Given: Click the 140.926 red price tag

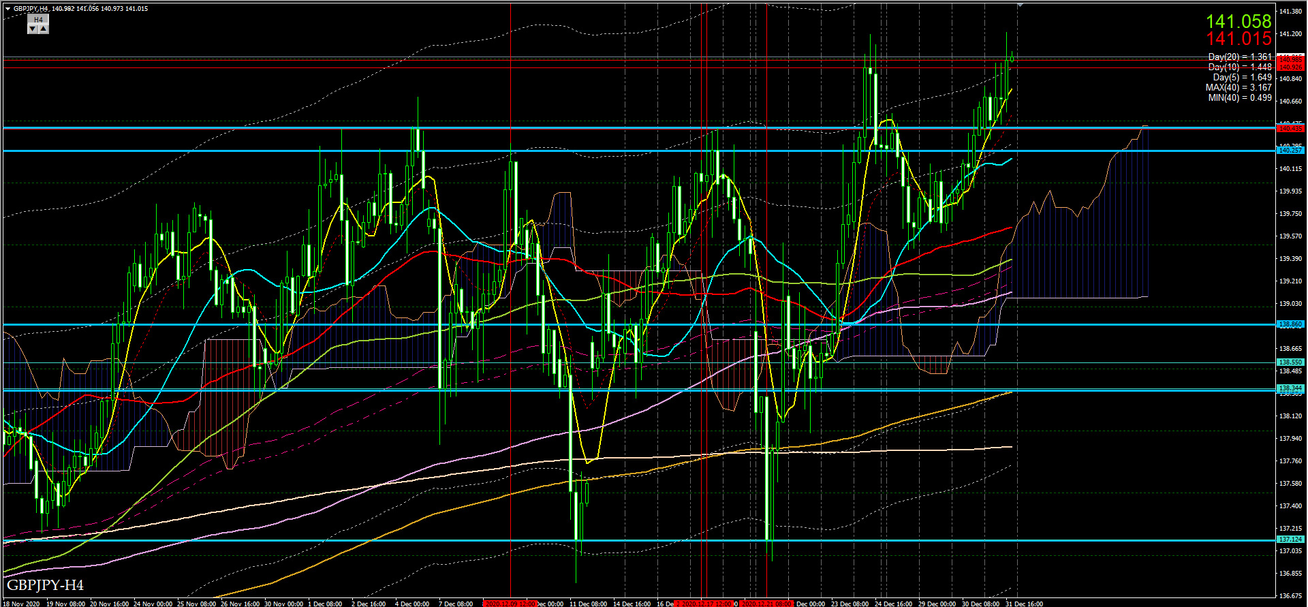Looking at the screenshot, I should coord(1291,67).
